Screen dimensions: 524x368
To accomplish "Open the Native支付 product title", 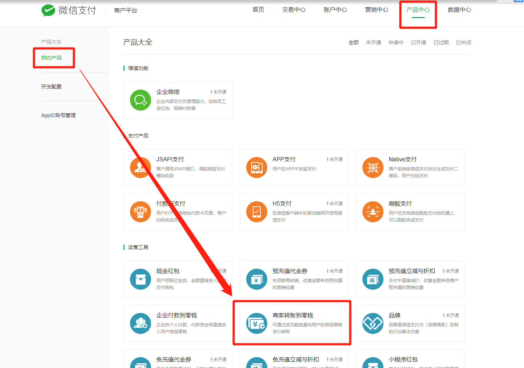I will [x=403, y=160].
